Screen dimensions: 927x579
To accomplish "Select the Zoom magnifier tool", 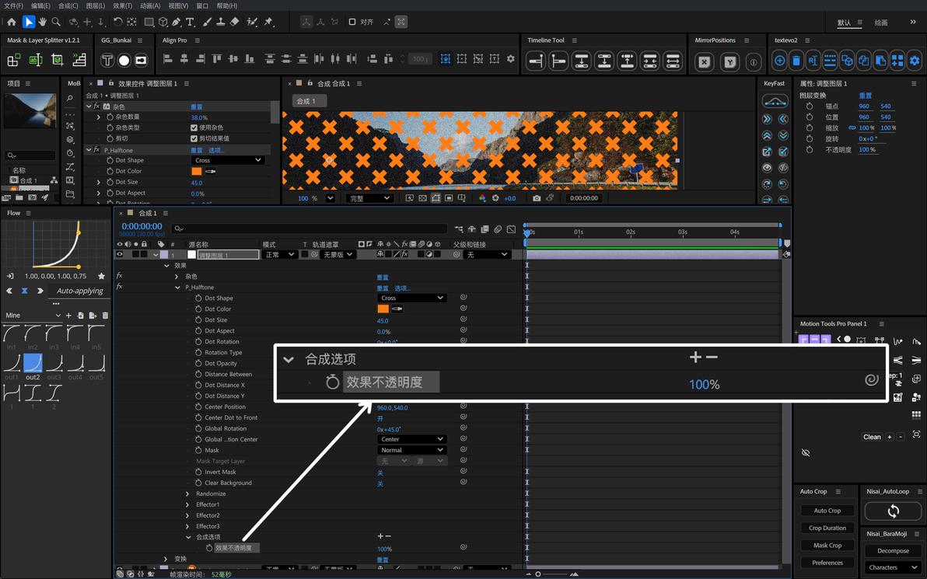I will (x=56, y=22).
